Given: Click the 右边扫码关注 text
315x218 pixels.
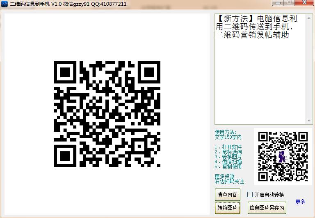Looking at the screenshot, I should click(x=229, y=181).
